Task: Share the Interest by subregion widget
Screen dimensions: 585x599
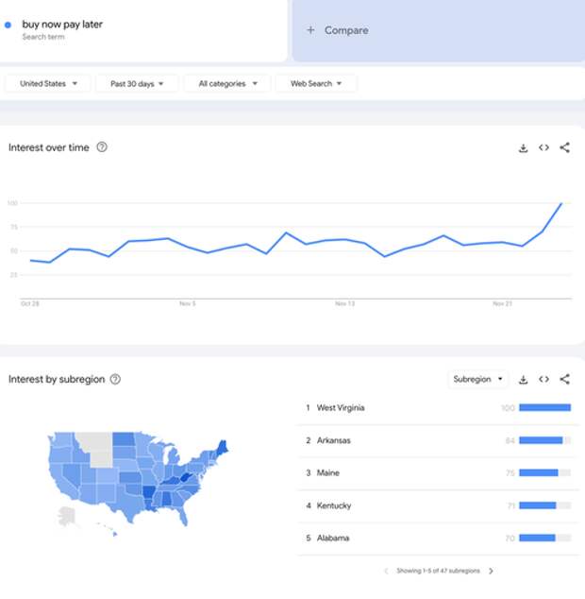Action: (x=565, y=380)
